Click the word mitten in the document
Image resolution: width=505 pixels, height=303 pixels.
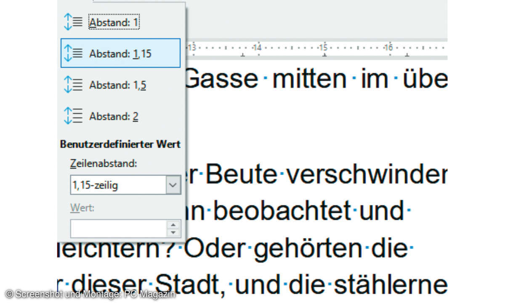[310, 79]
